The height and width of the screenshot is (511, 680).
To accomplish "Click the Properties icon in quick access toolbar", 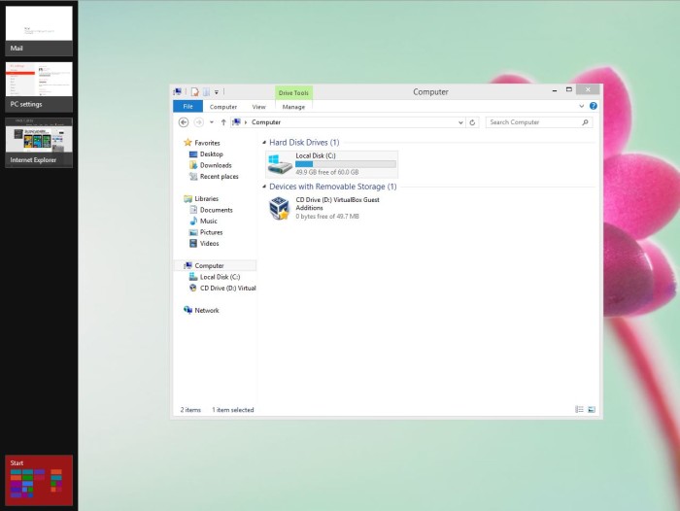I will coord(194,92).
